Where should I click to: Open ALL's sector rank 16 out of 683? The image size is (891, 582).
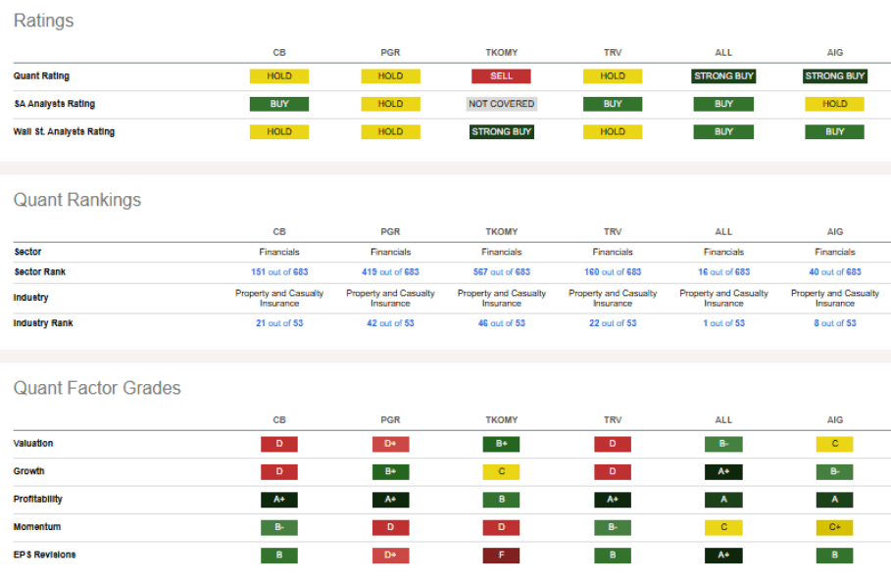click(723, 271)
